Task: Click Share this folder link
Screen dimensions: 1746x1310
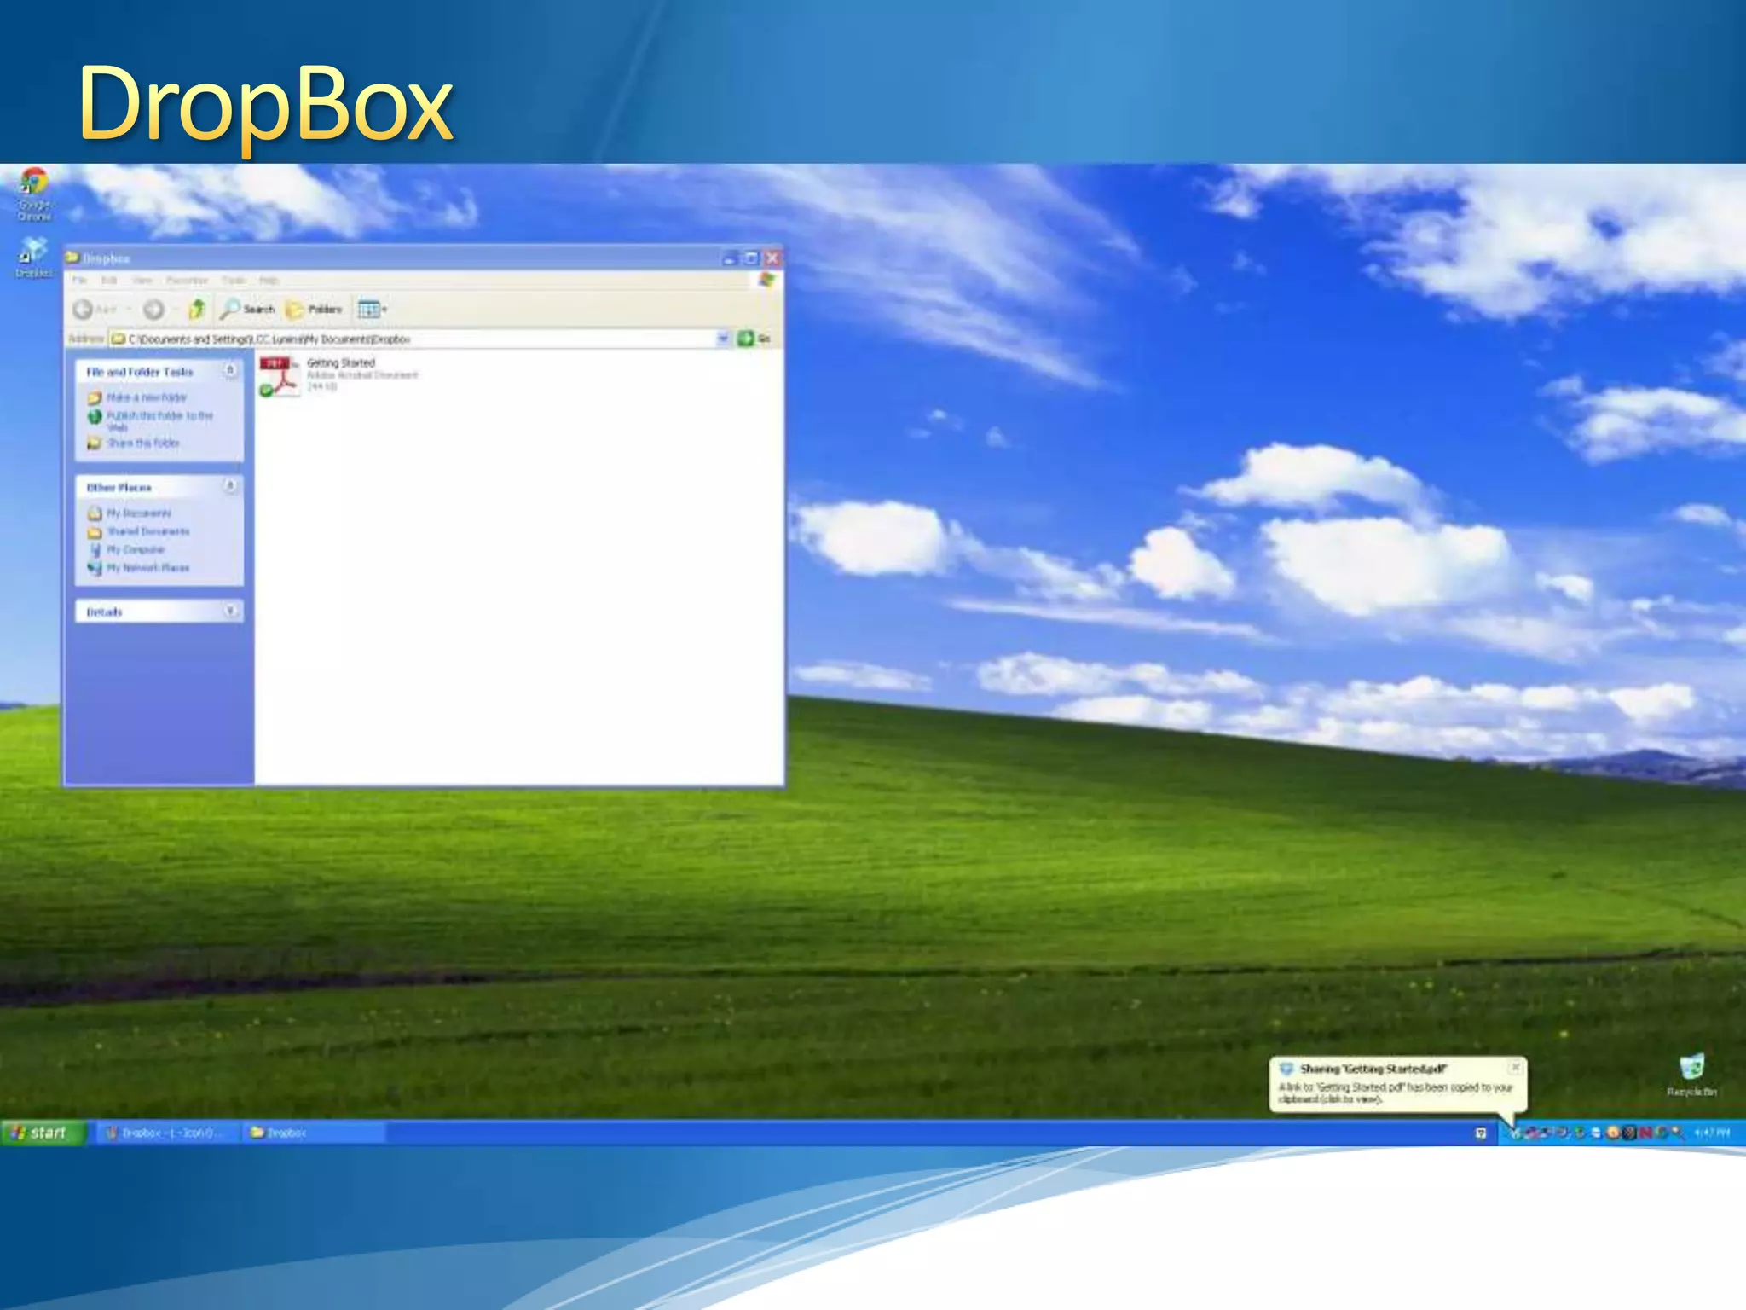Action: [142, 443]
